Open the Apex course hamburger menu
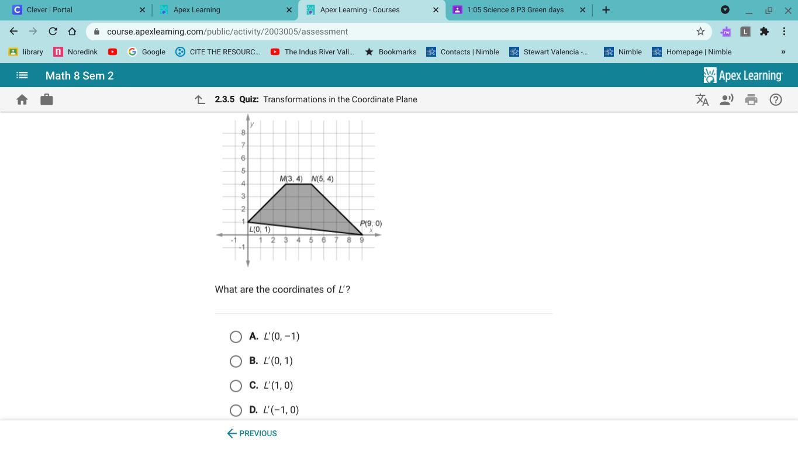The width and height of the screenshot is (798, 449). coord(22,75)
